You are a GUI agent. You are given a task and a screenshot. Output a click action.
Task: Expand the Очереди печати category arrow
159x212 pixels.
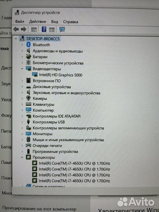coord(22,146)
